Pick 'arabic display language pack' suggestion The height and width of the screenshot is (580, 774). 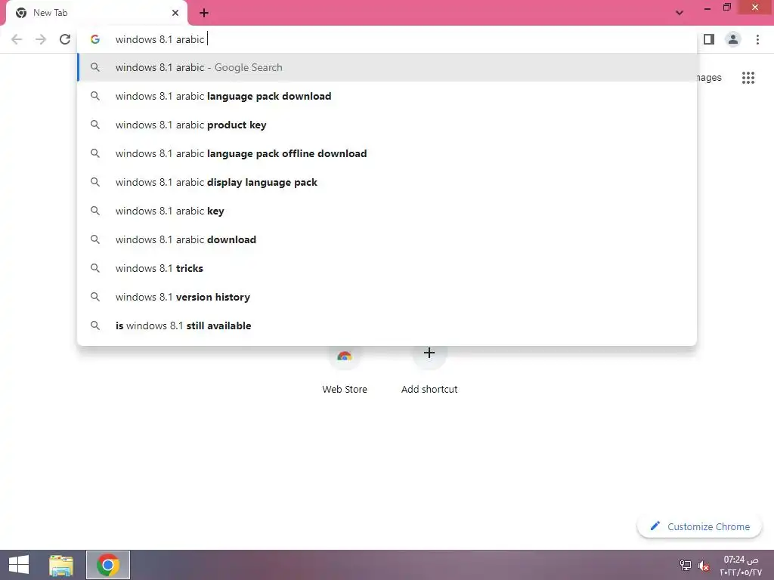click(387, 182)
